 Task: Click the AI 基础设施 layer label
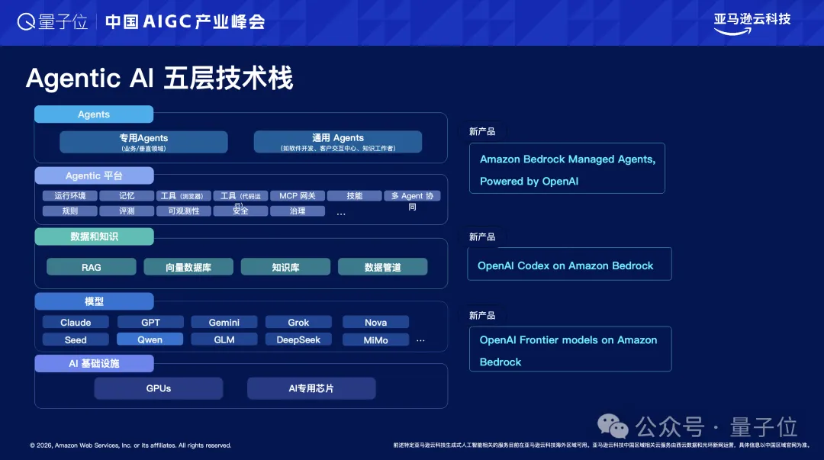click(x=94, y=363)
